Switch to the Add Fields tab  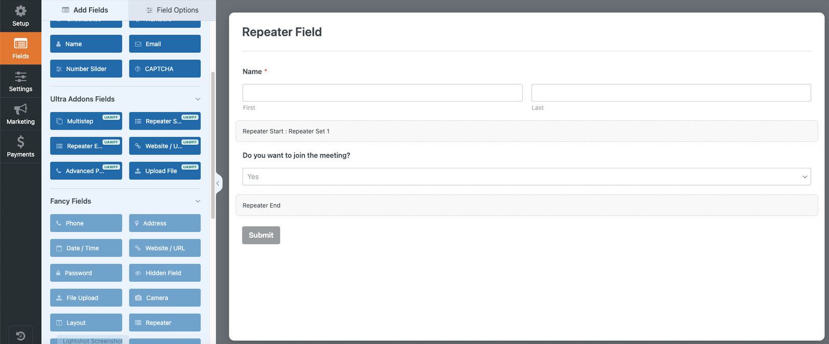coord(85,10)
